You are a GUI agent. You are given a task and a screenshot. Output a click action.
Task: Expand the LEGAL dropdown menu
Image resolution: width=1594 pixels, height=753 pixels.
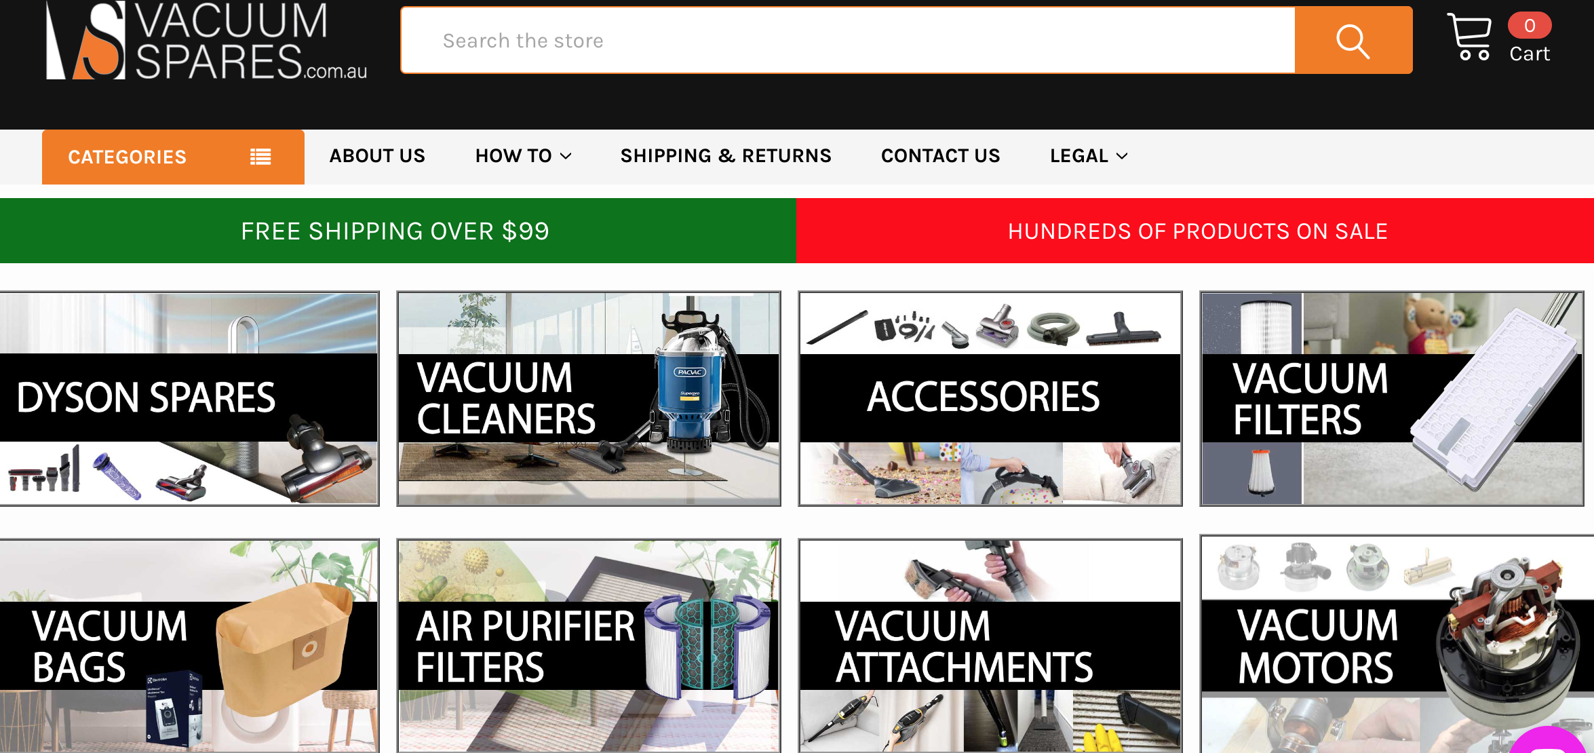(1089, 156)
